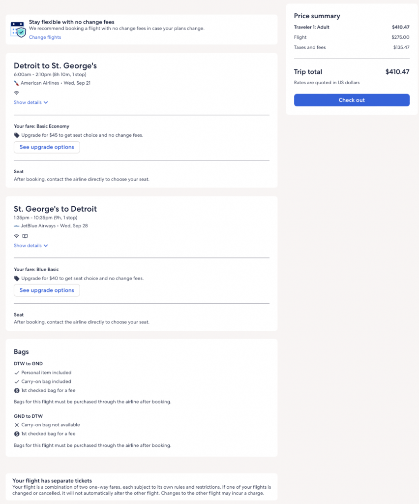This screenshot has width=419, height=504.
Task: Click the flexible booking calendar shield icon
Action: click(x=18, y=30)
